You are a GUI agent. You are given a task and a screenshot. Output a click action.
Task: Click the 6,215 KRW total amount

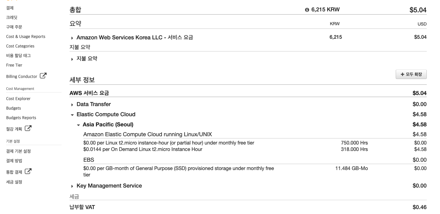click(x=326, y=10)
